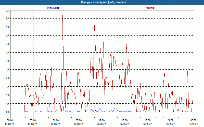Click the 18.08.22 date label
The image size is (204, 127).
coord(193,124)
